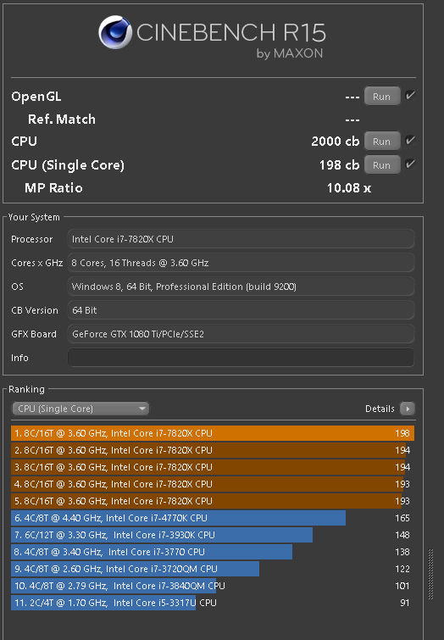Click the GFX Board field
The image size is (444, 640).
tap(241, 334)
